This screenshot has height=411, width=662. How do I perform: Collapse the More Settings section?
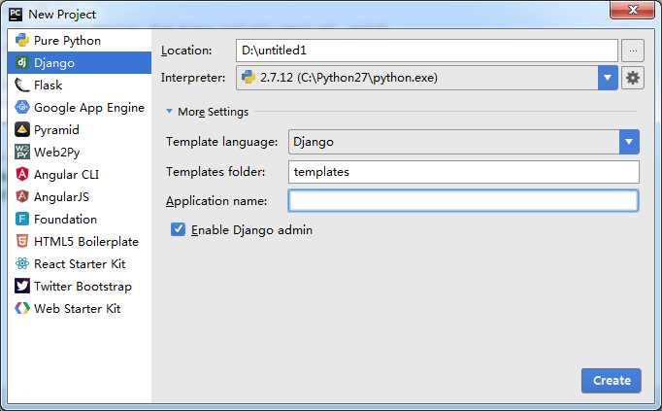(169, 112)
